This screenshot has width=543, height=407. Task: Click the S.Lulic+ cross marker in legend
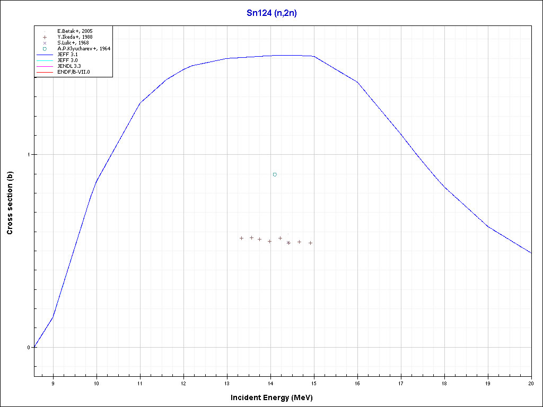(x=45, y=43)
